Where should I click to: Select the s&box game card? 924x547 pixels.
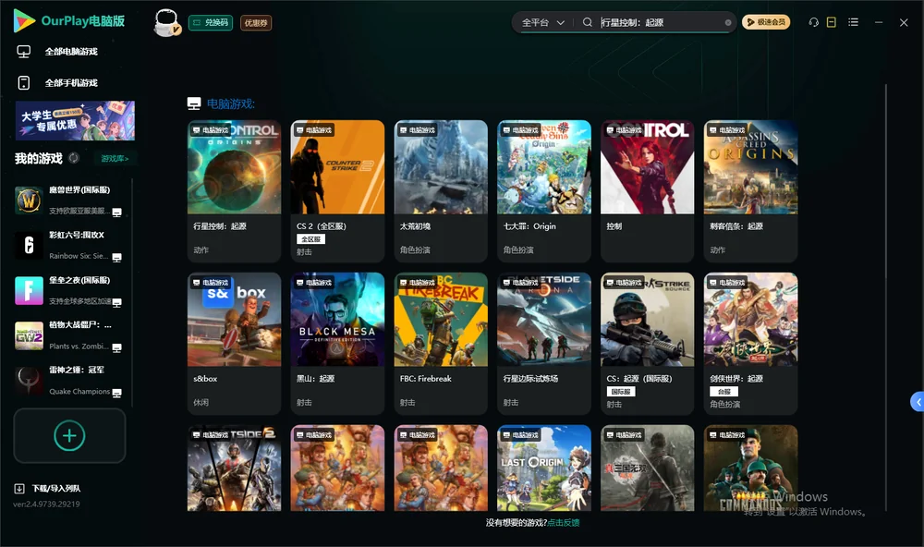234,344
